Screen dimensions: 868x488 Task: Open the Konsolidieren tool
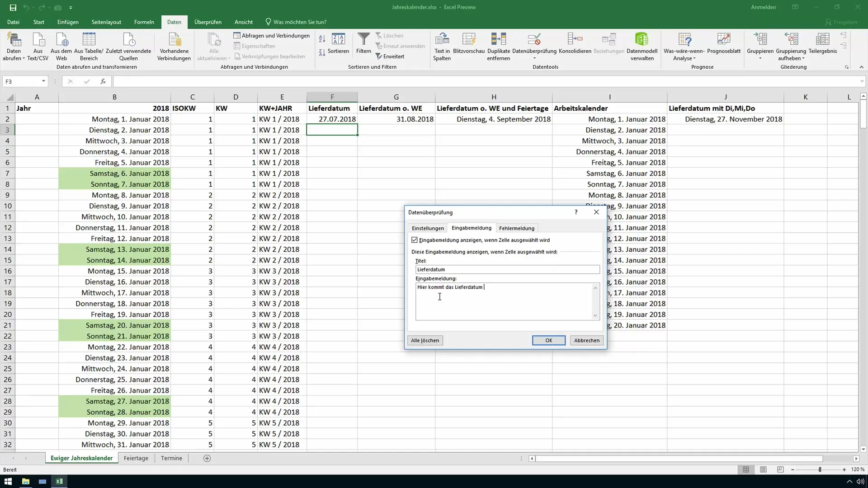tap(575, 44)
